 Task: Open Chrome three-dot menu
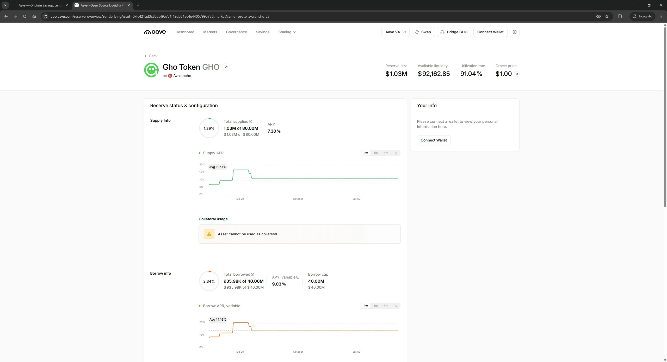[x=661, y=16]
